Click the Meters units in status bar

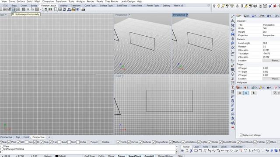[x=48, y=156]
